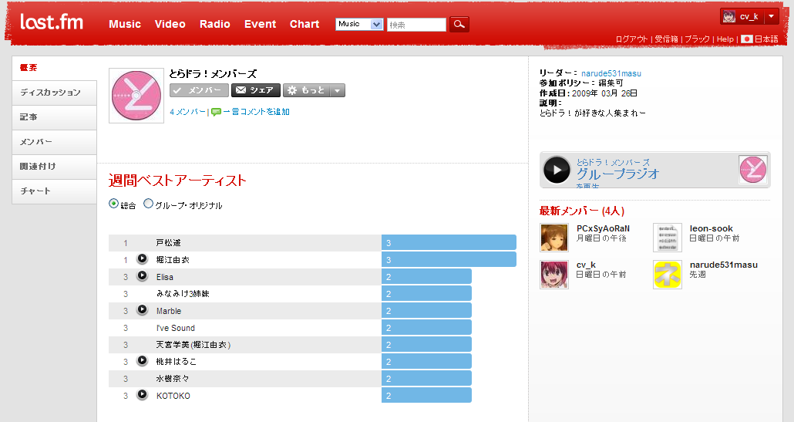The image size is (794, 422).
Task: Open narude531masu name link in the members list
Action: [x=724, y=265]
